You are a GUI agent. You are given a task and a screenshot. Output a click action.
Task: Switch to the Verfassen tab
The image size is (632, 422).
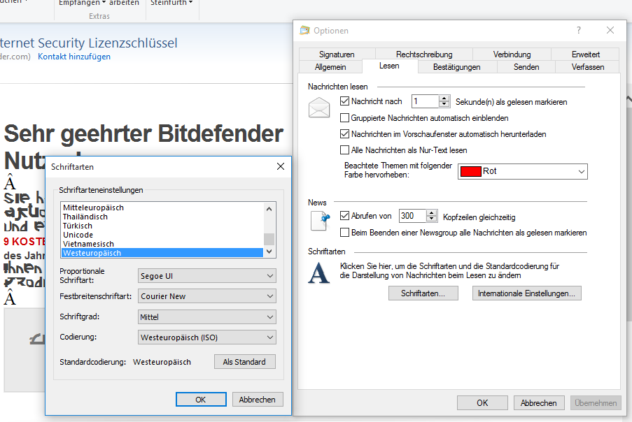tap(588, 67)
